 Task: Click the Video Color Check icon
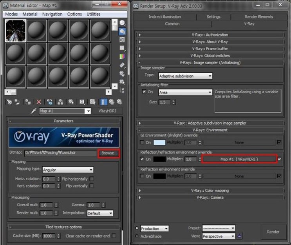click(122, 56)
